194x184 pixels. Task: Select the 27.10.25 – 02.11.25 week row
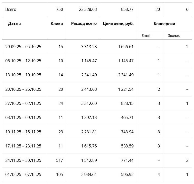tap(23, 103)
